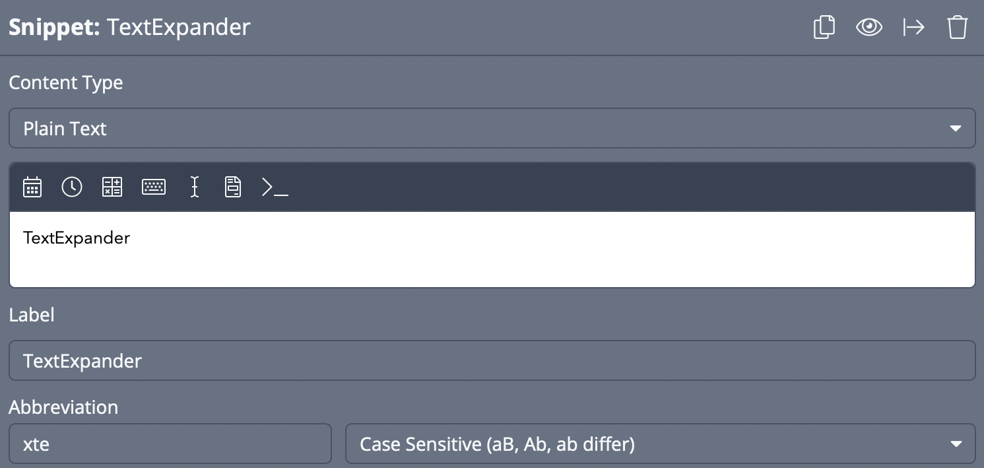Click the Label heading text
This screenshot has height=468, width=984.
click(x=32, y=315)
